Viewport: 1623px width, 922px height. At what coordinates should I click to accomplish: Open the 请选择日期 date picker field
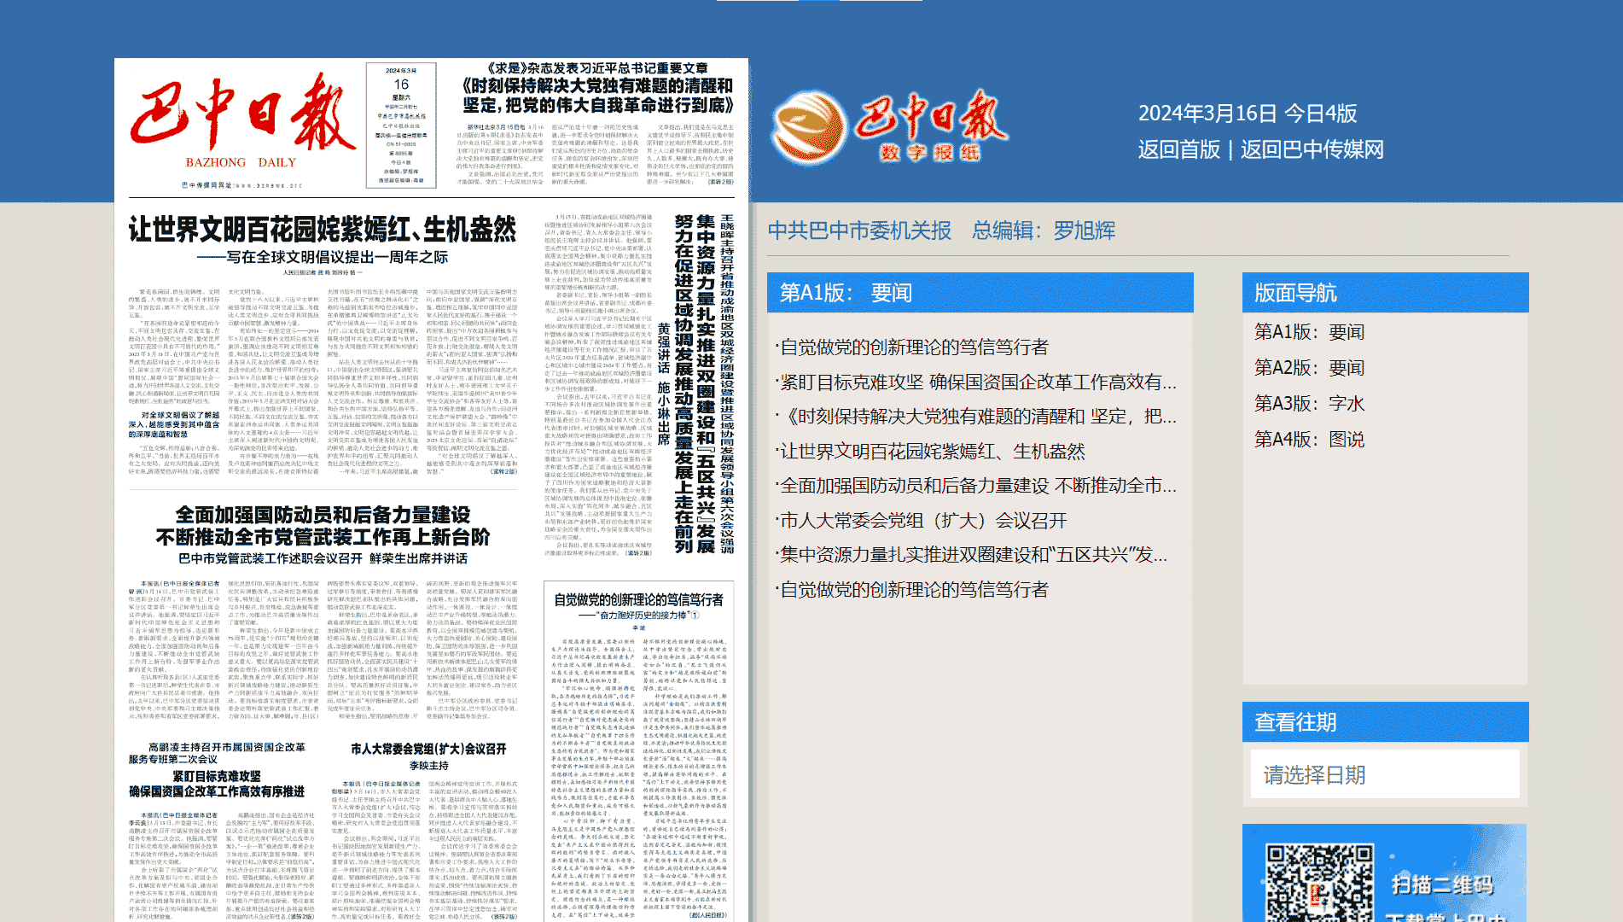point(1385,774)
